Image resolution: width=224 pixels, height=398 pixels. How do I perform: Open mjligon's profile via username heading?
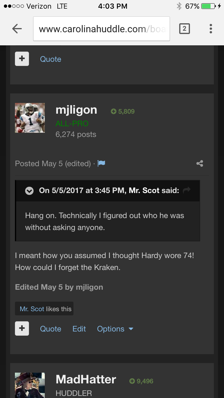tap(76, 110)
